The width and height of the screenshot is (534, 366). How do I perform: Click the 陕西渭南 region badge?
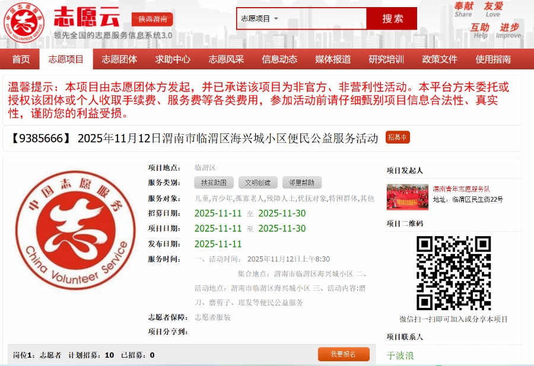[x=152, y=19]
